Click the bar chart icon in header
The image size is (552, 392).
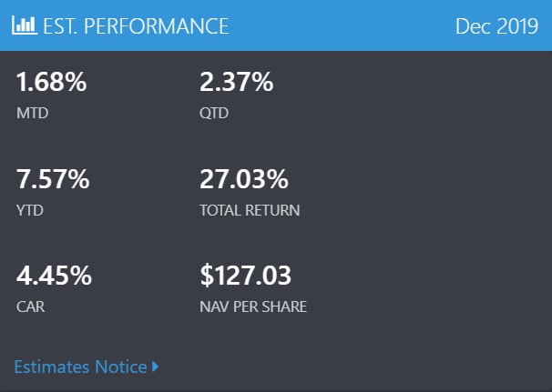coord(25,25)
